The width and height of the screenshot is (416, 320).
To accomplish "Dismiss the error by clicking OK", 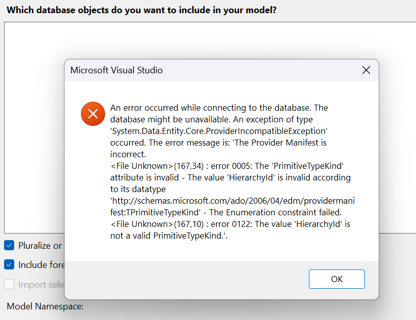I will tap(337, 279).
